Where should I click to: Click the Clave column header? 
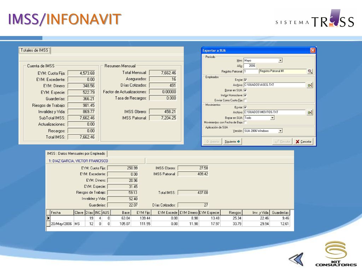(x=79, y=212)
